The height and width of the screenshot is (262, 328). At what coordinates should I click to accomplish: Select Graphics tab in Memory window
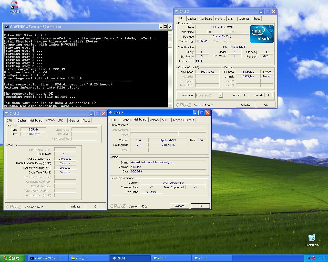tap(74, 121)
